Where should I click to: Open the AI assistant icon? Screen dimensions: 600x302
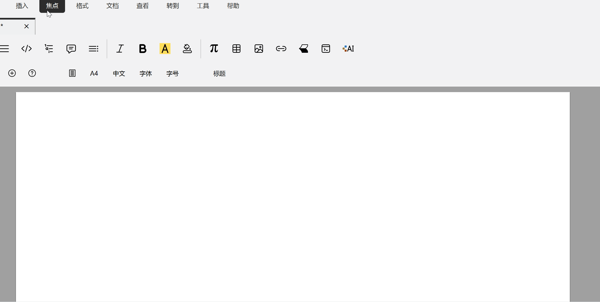pos(348,49)
